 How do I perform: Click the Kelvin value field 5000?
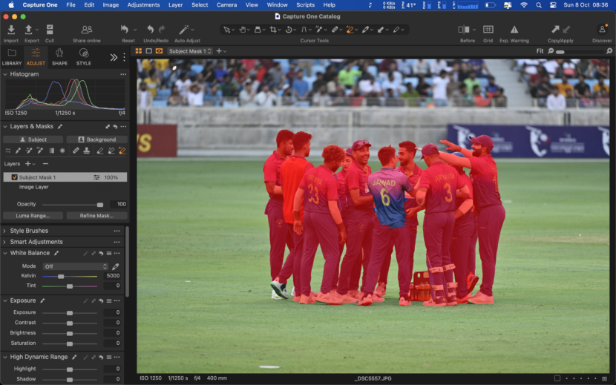click(x=112, y=276)
